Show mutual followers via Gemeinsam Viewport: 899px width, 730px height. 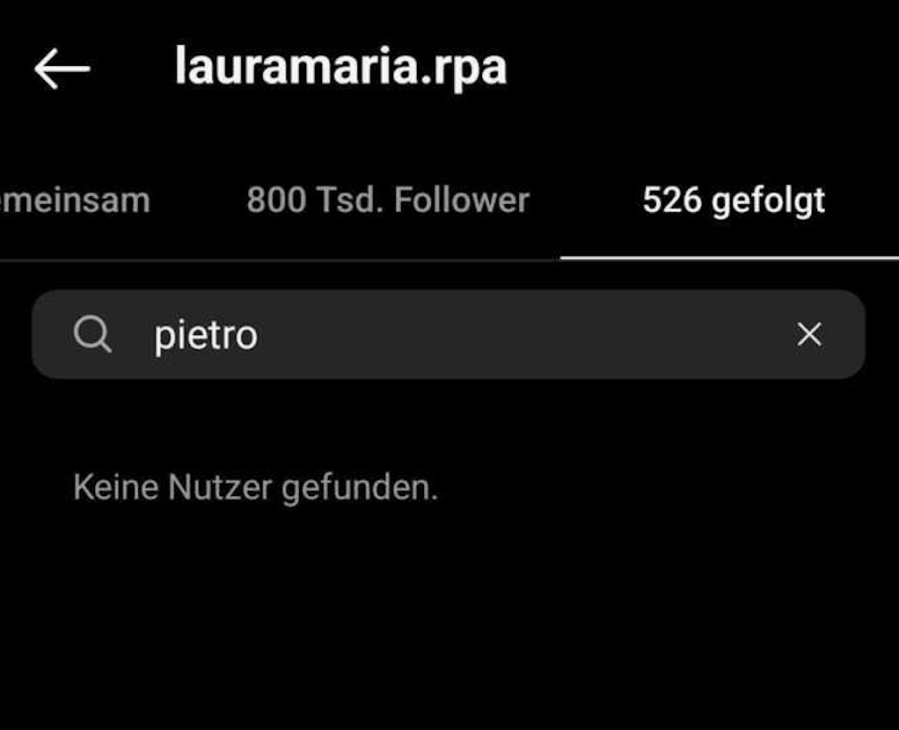pos(75,201)
